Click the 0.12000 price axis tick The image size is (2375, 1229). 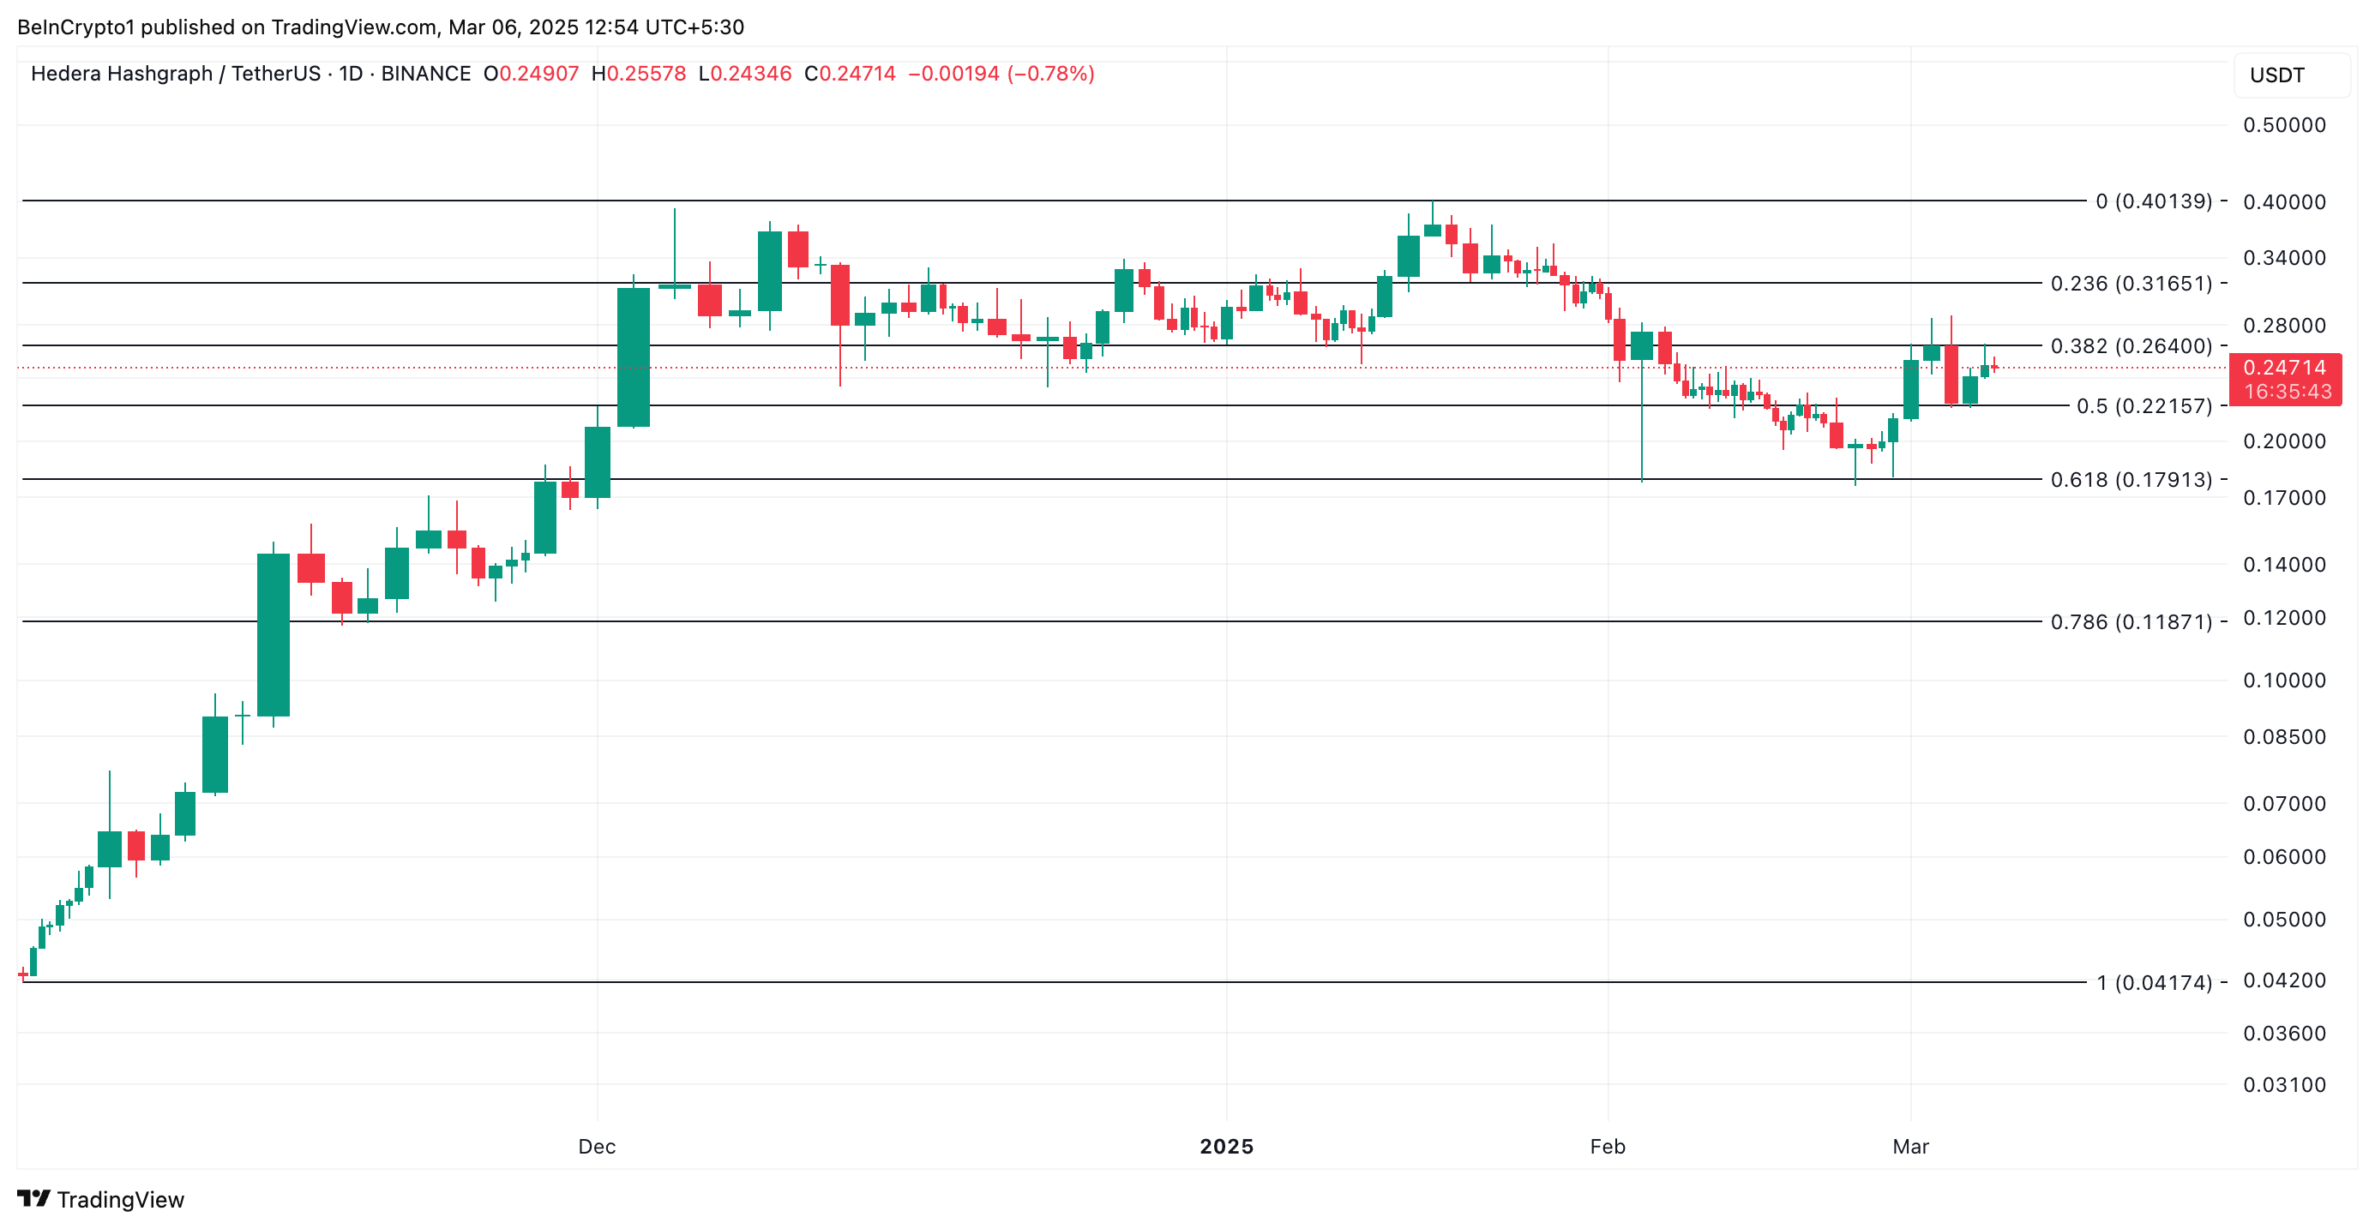point(2284,618)
